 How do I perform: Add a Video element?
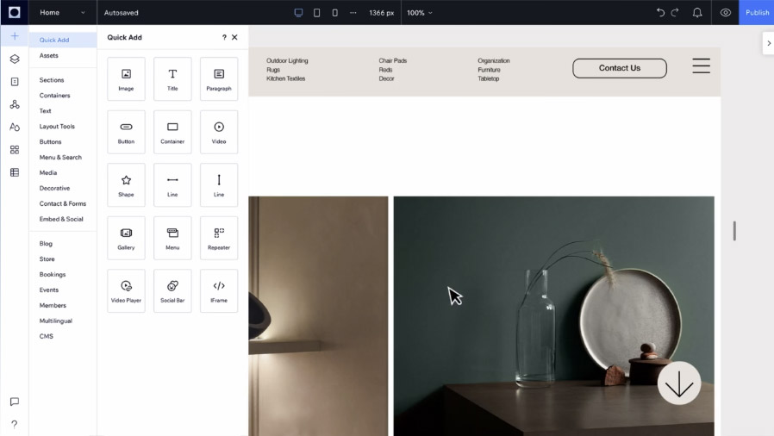coord(219,132)
